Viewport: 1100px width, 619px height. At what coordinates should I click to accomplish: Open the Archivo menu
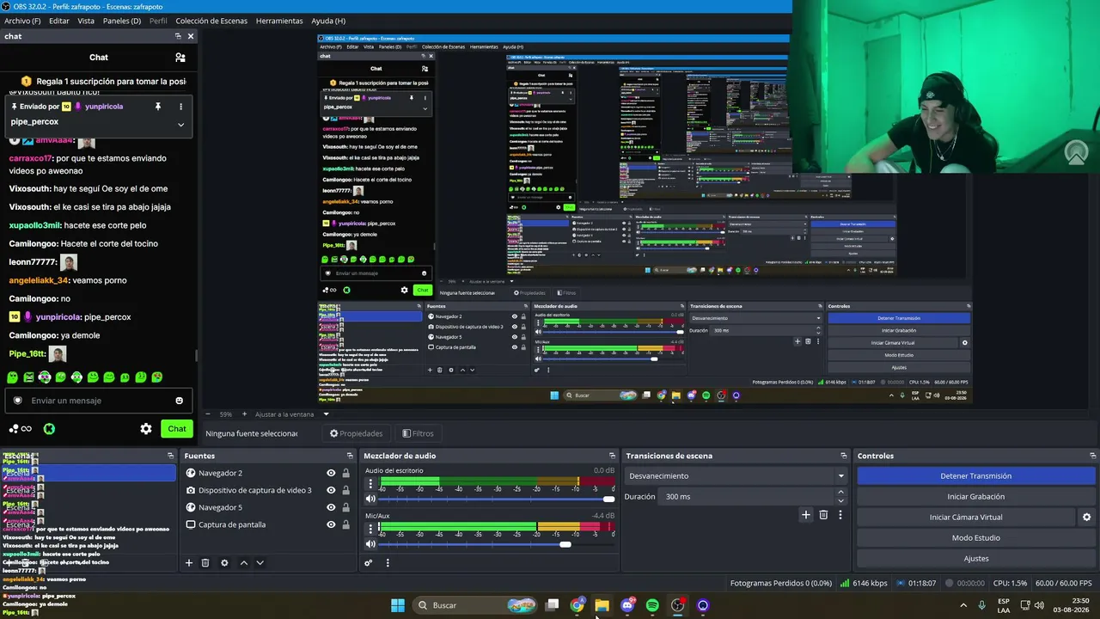tap(22, 21)
